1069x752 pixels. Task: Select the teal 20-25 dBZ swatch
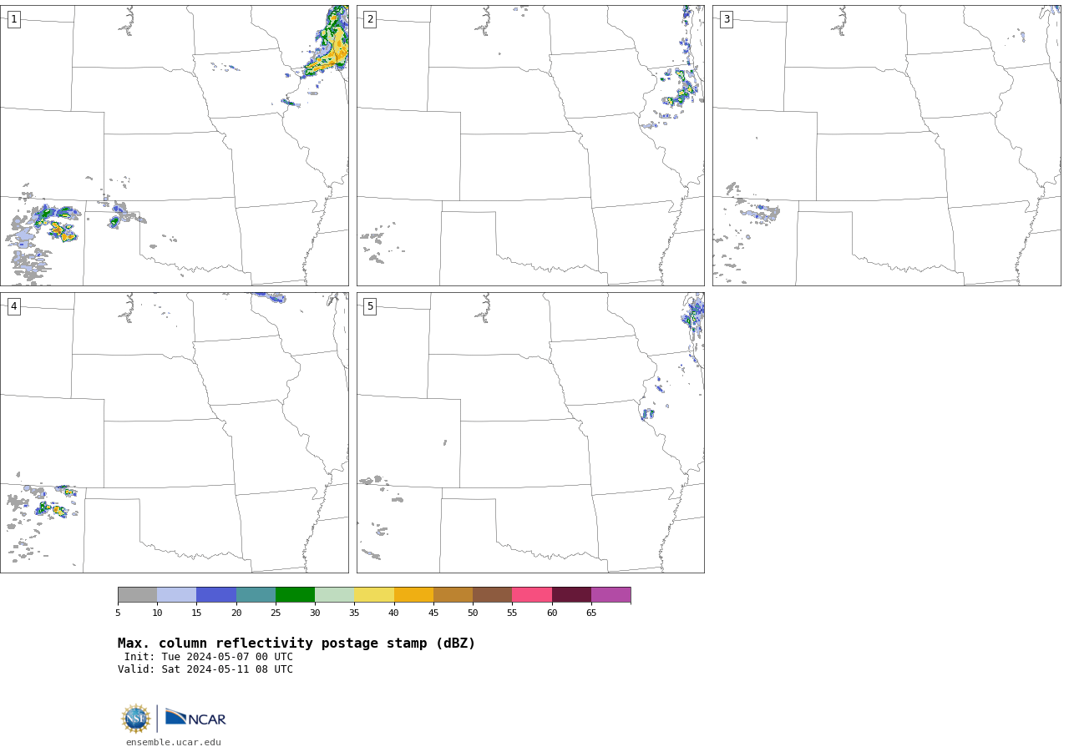coord(256,594)
